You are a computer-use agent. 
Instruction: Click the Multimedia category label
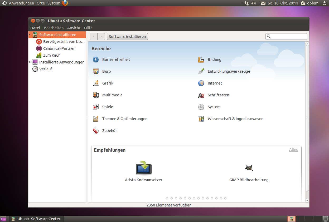(x=112, y=95)
